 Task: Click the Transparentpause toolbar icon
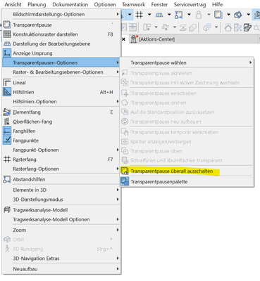(x=218, y=15)
